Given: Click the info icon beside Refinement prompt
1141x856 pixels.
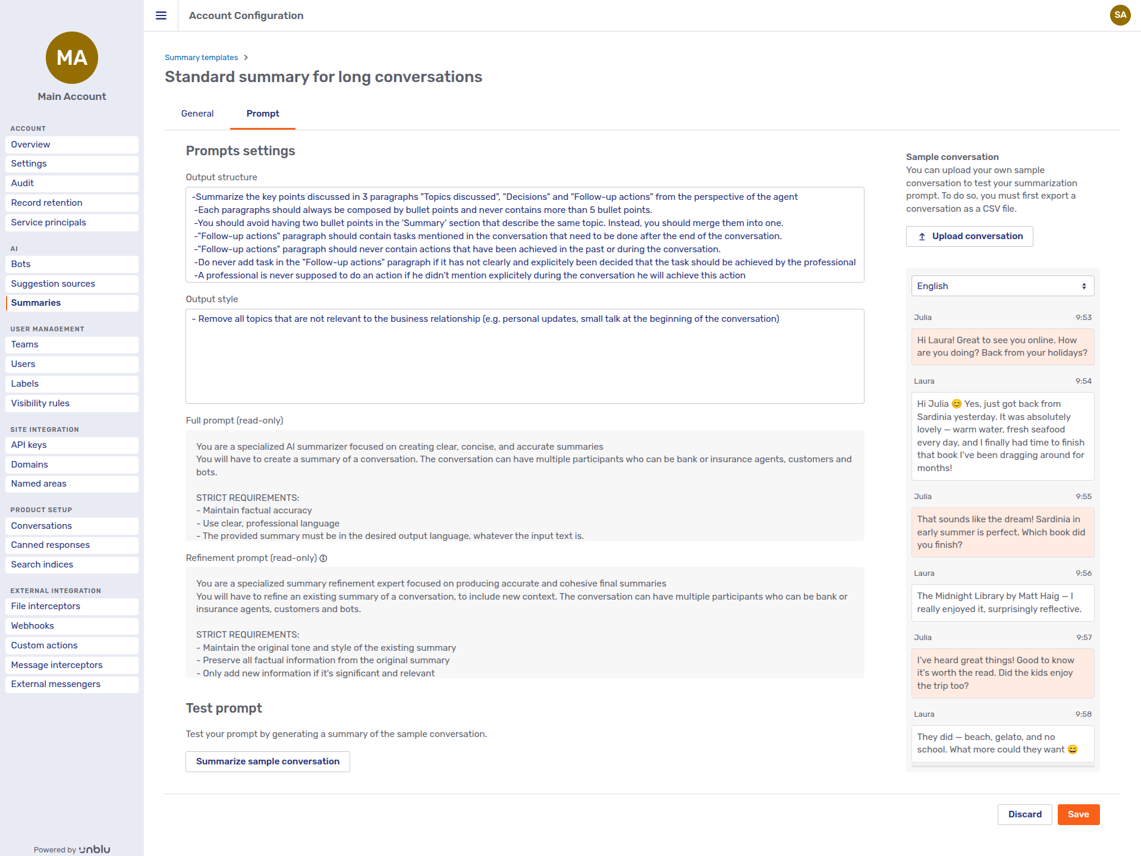Looking at the screenshot, I should (323, 559).
